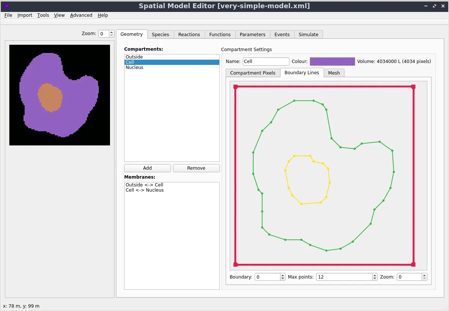Open the Tools menu
The width and height of the screenshot is (449, 311).
pos(43,15)
